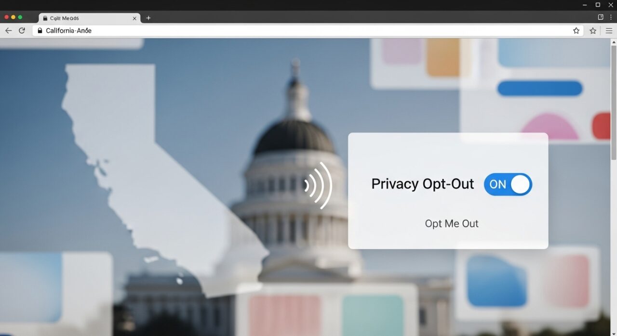Bookmark page with star inside address bar
617x336 pixels.
tap(576, 30)
